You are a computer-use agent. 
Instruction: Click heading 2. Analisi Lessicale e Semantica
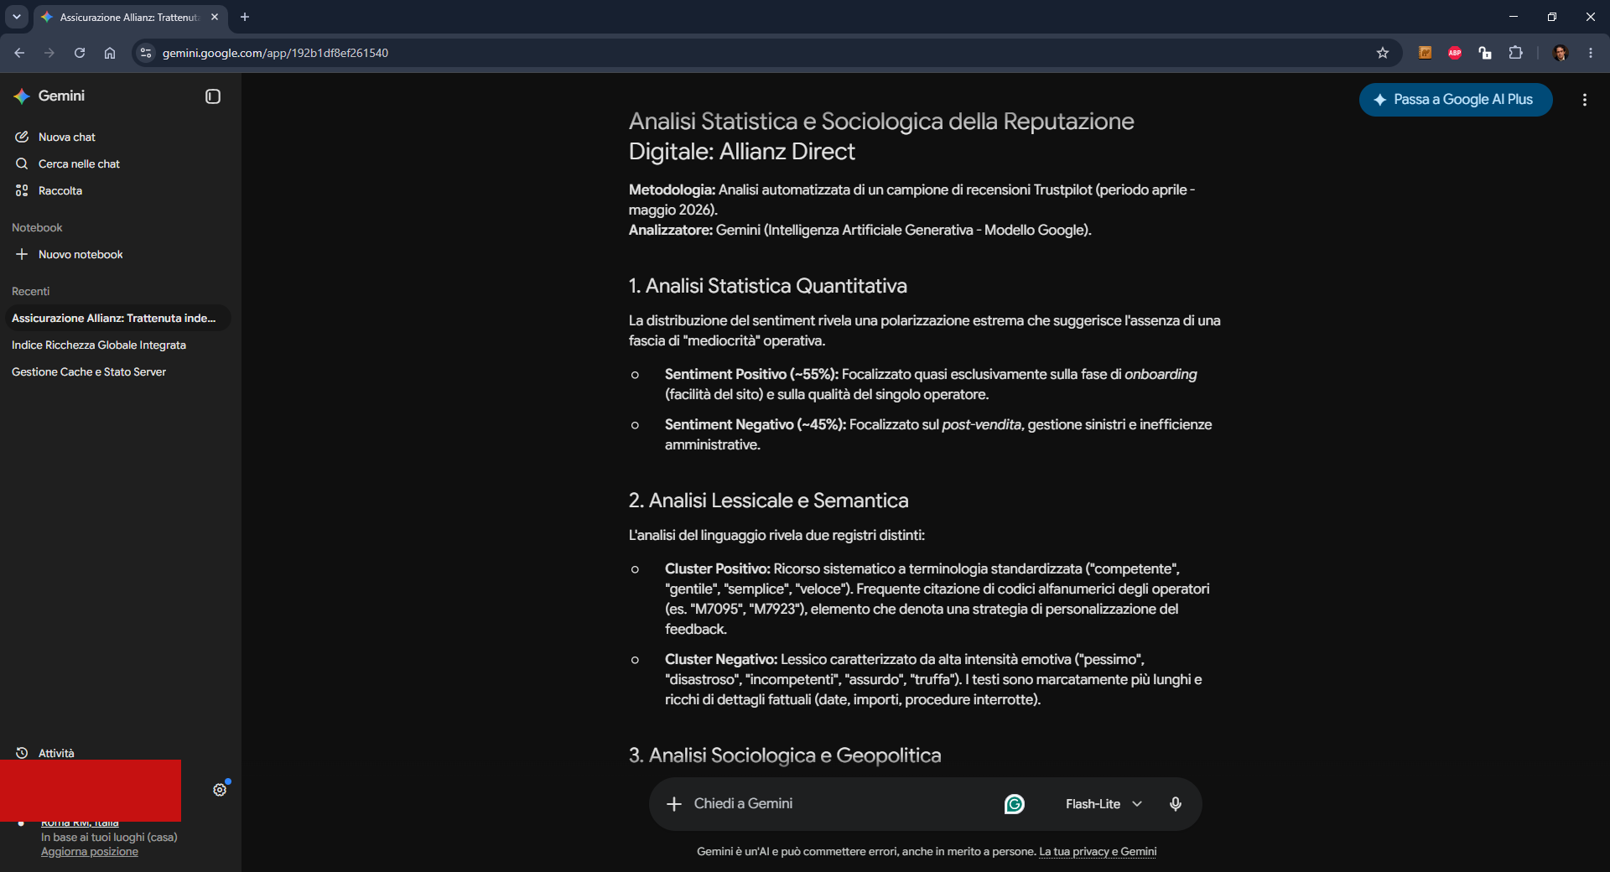tap(769, 501)
